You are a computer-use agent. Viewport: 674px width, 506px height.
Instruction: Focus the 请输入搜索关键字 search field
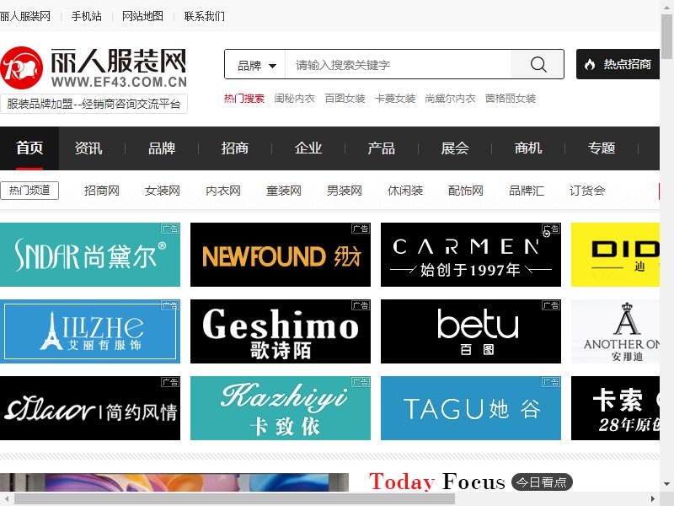click(398, 65)
